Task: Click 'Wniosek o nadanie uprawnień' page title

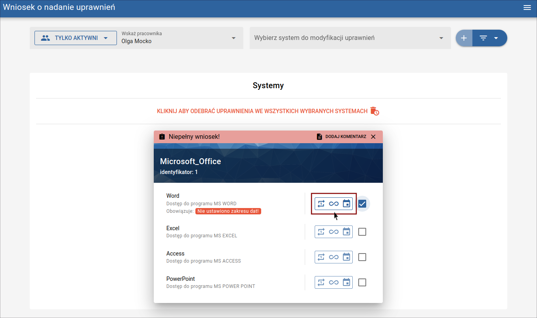Action: [x=59, y=7]
